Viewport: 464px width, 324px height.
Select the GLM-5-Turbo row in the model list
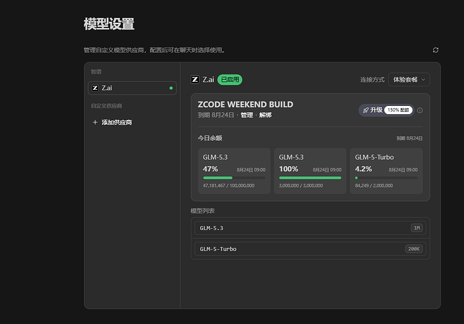click(310, 249)
